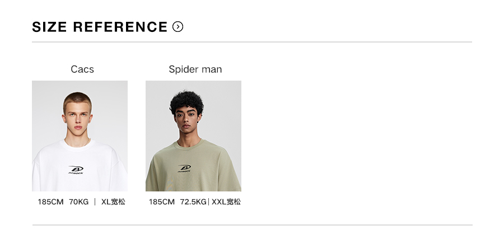Click the XL宽松 size label
The width and height of the screenshot is (504, 239).
point(113,201)
